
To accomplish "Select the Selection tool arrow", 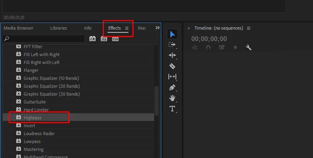I will (172, 34).
